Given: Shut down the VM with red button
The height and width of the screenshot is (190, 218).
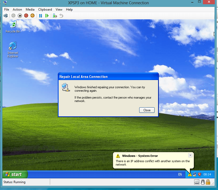Looking at the screenshot, I should 26,16.
